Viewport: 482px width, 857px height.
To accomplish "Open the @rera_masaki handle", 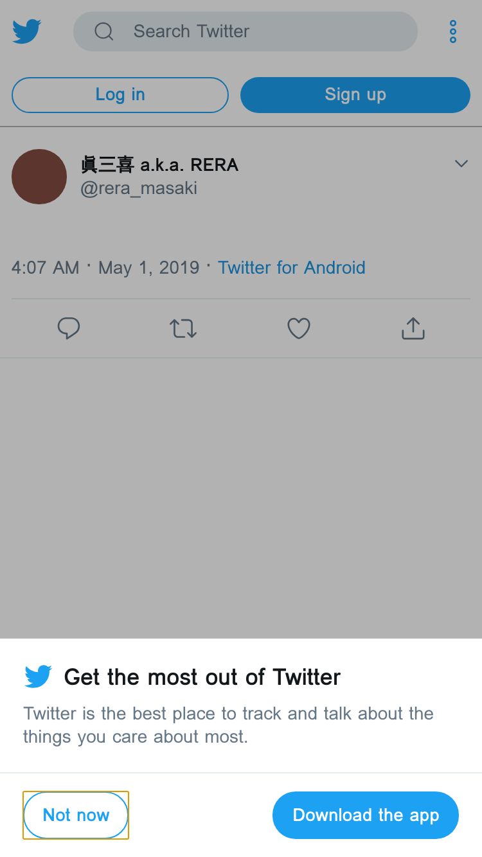I will tap(139, 188).
